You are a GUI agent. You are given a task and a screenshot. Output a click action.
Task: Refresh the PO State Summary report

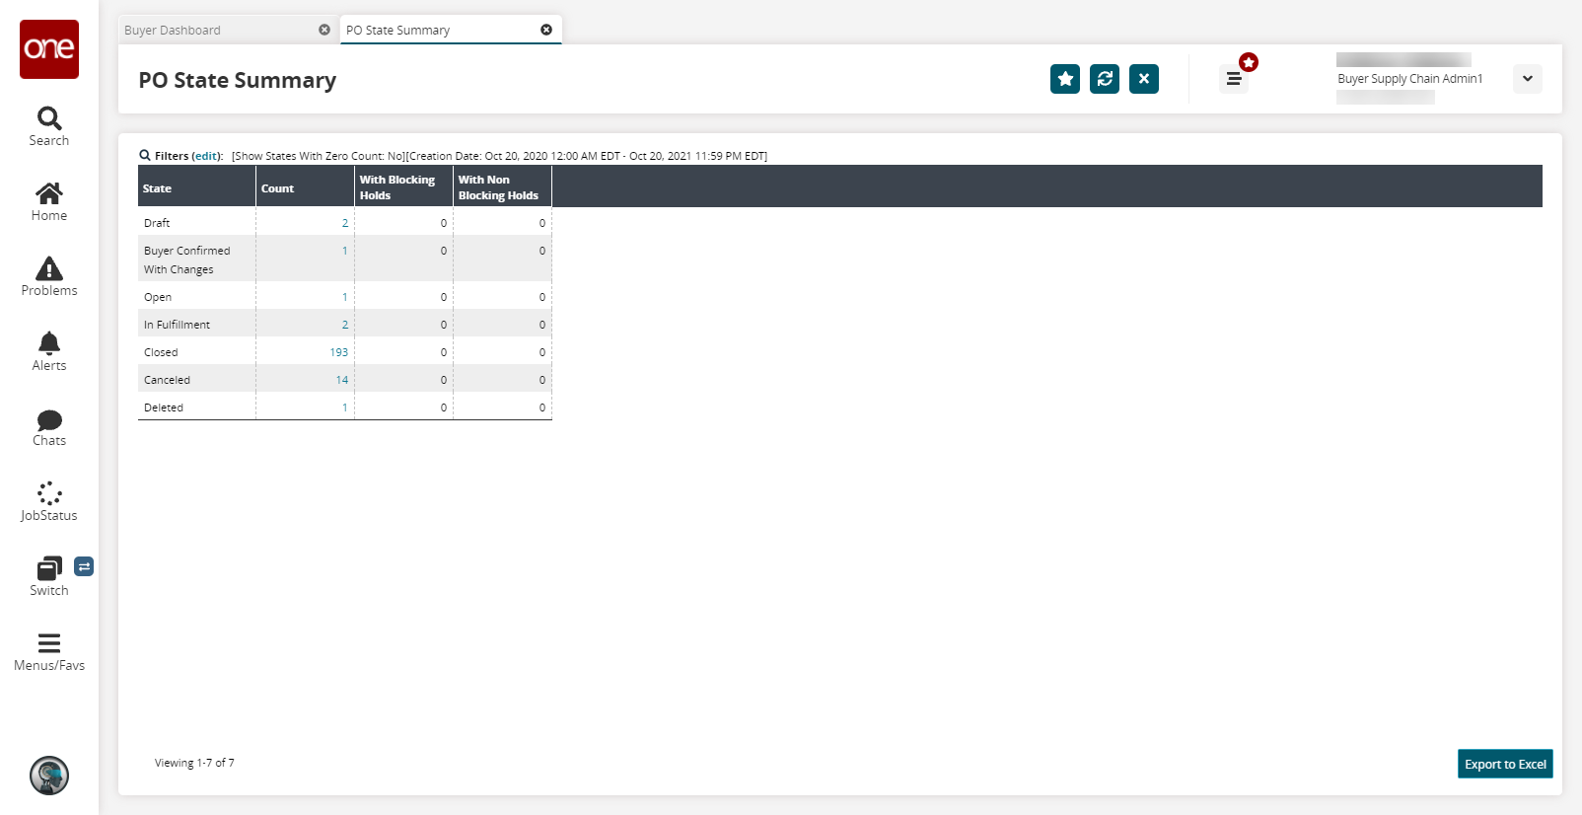pyautogui.click(x=1105, y=79)
